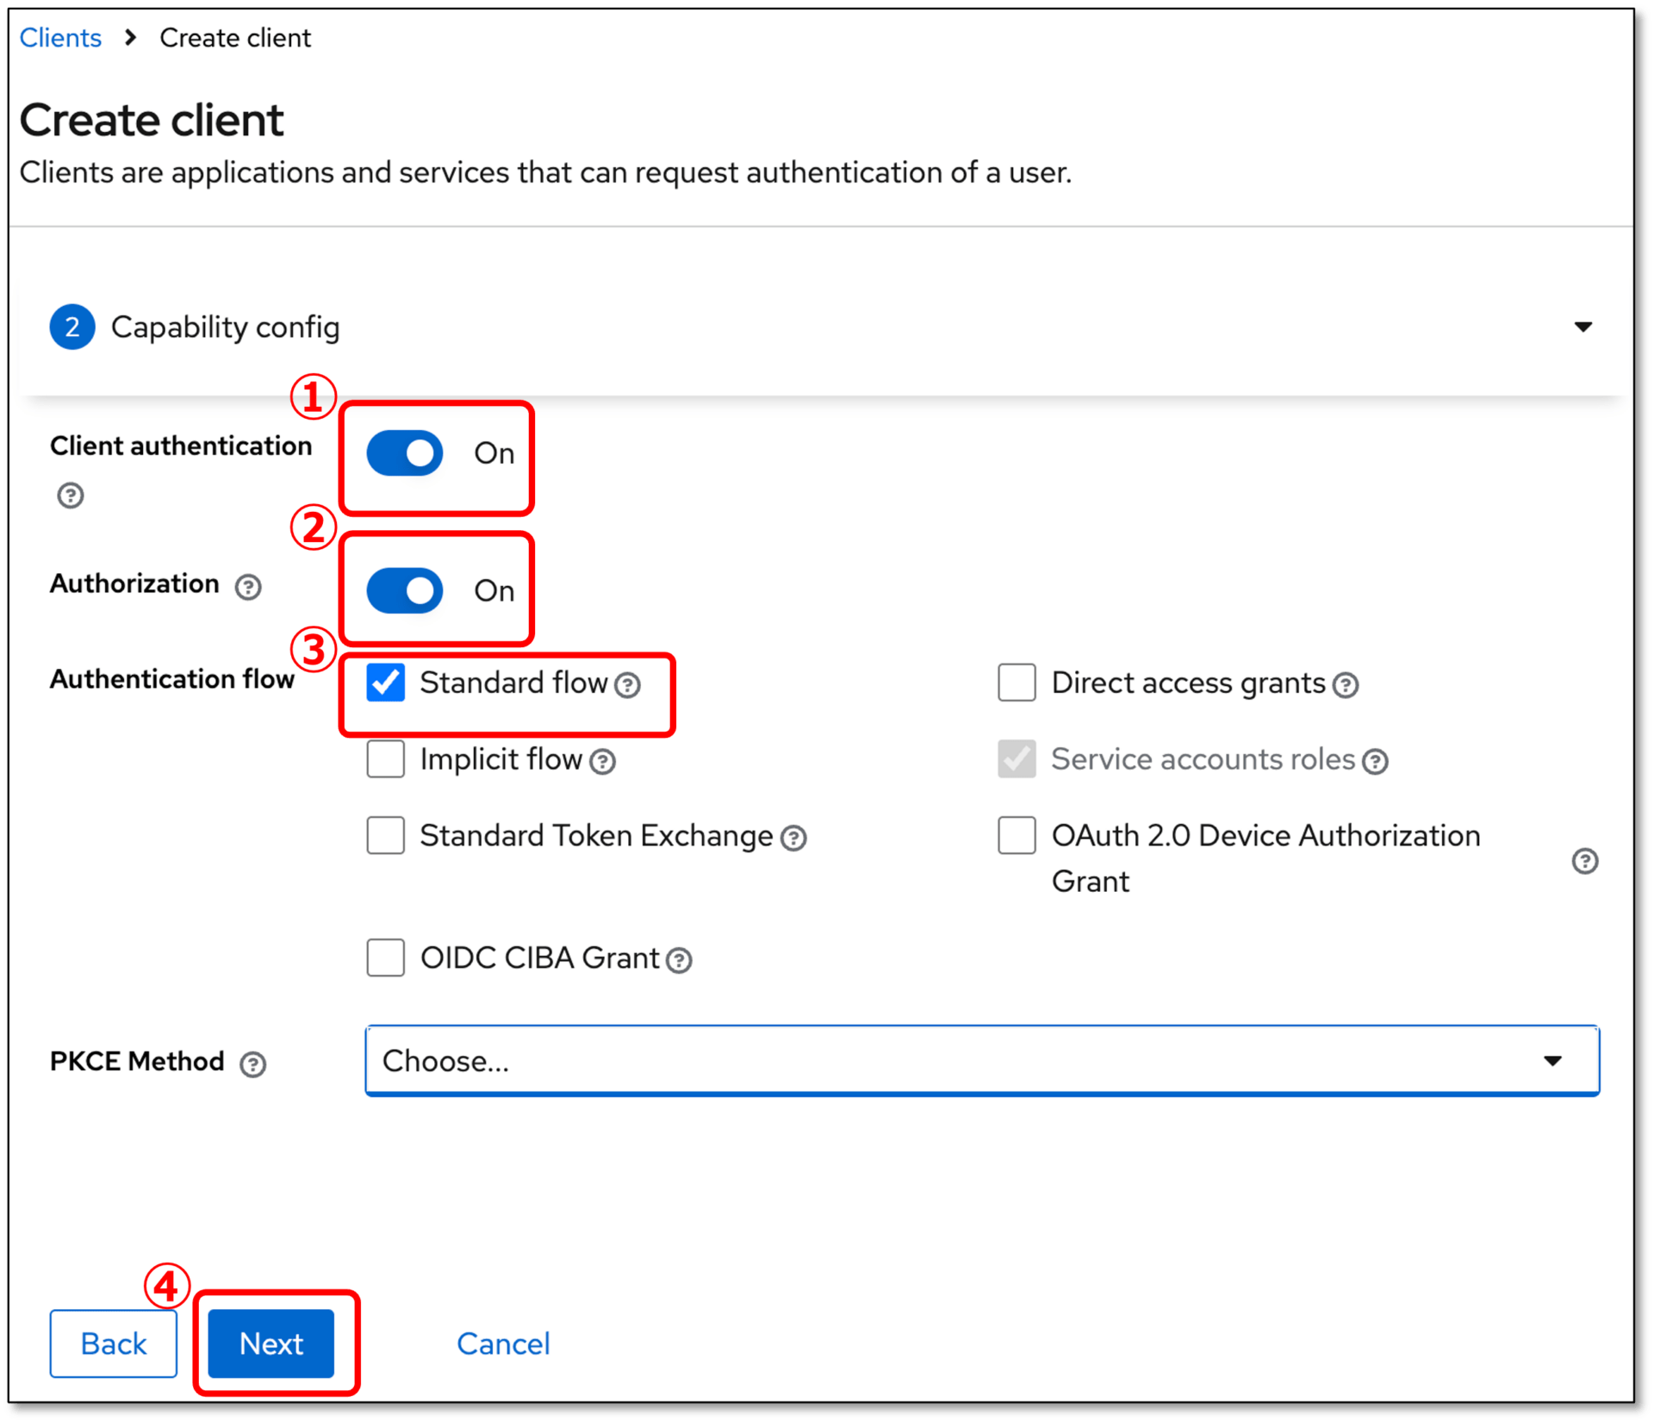This screenshot has width=1654, height=1422.
Task: Check Direct access grants option
Action: tap(1017, 683)
